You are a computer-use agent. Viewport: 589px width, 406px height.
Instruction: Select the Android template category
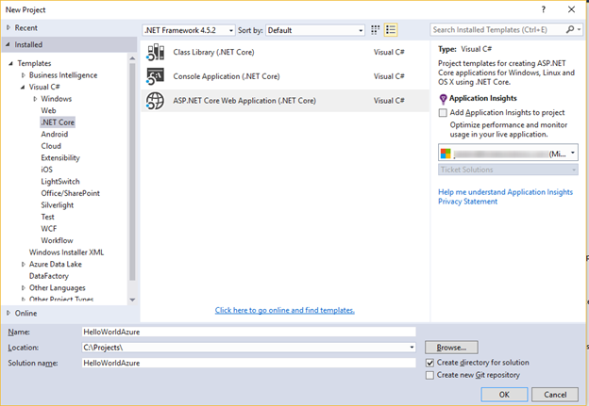(55, 134)
